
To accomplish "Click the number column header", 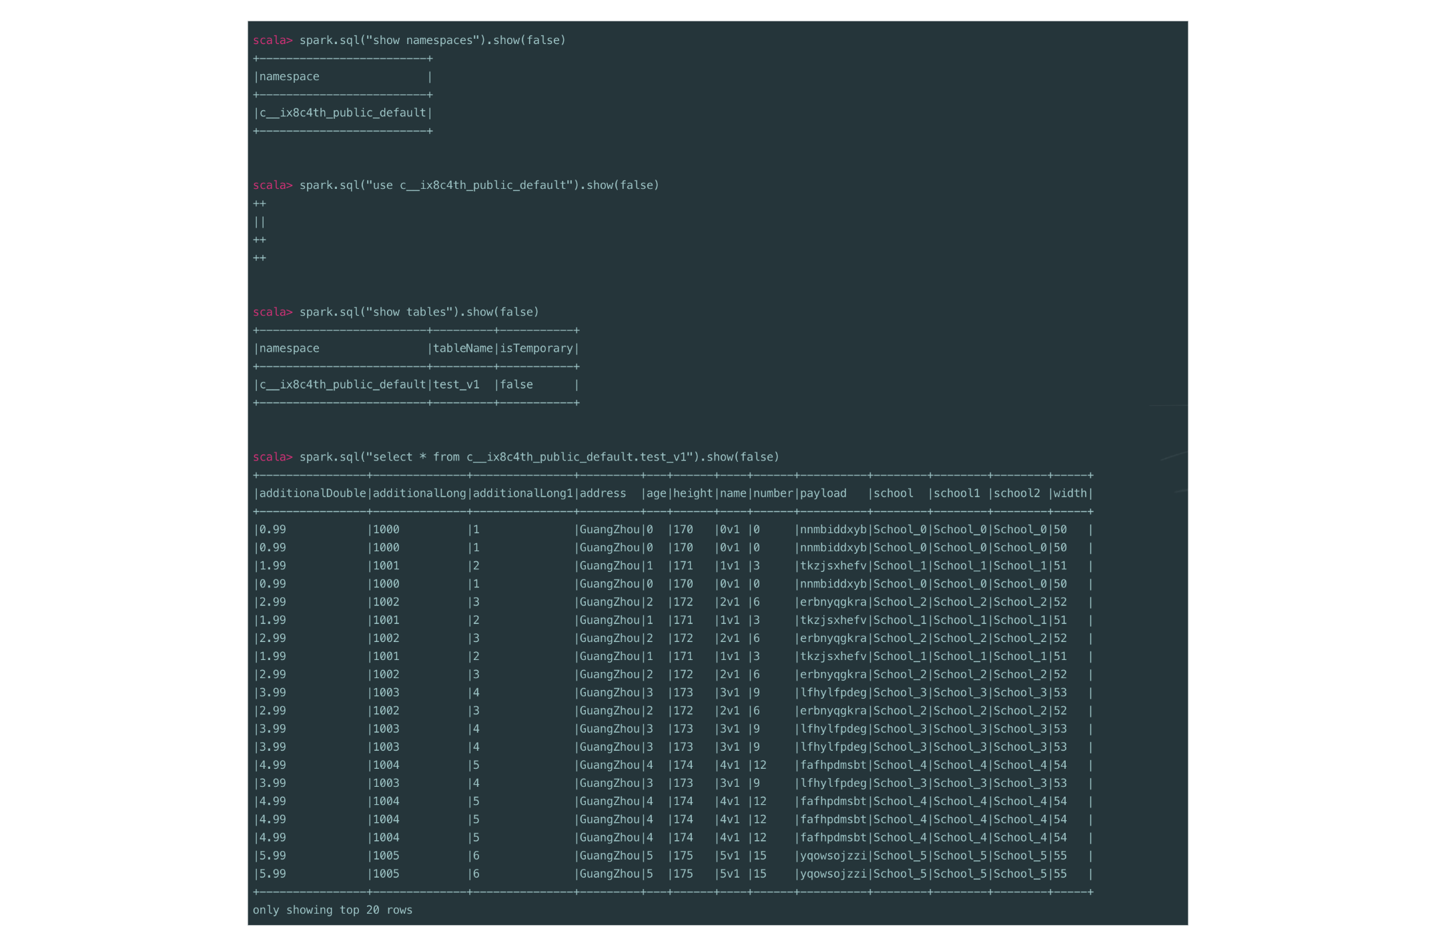I will 773,494.
